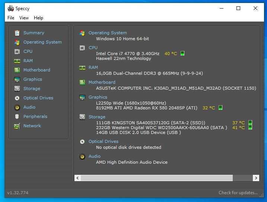Open the Graphics section in sidebar
The height and width of the screenshot is (202, 267).
coord(33,79)
